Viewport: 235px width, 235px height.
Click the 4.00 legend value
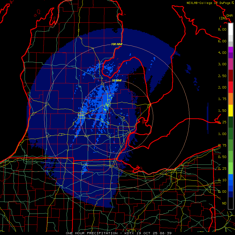[x=222, y=52]
